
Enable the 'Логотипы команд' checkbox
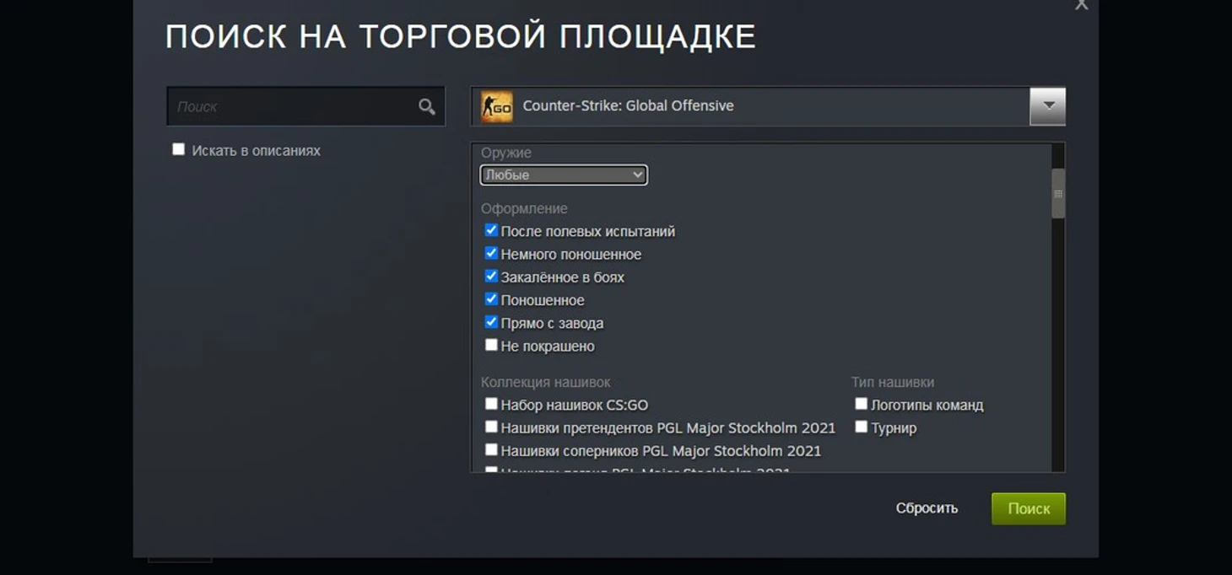[861, 404]
